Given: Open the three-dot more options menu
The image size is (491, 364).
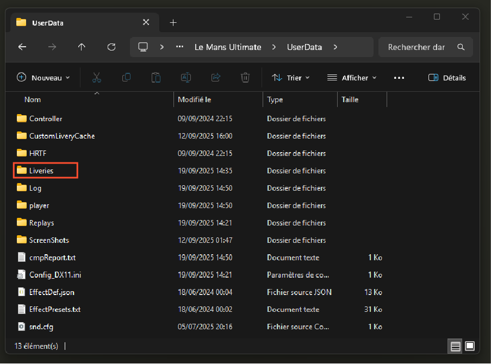Looking at the screenshot, I should (399, 78).
